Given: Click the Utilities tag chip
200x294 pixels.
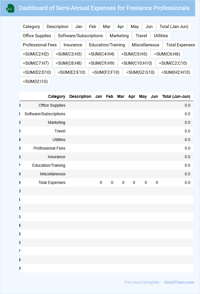Looking at the screenshot, I should coord(161,36).
